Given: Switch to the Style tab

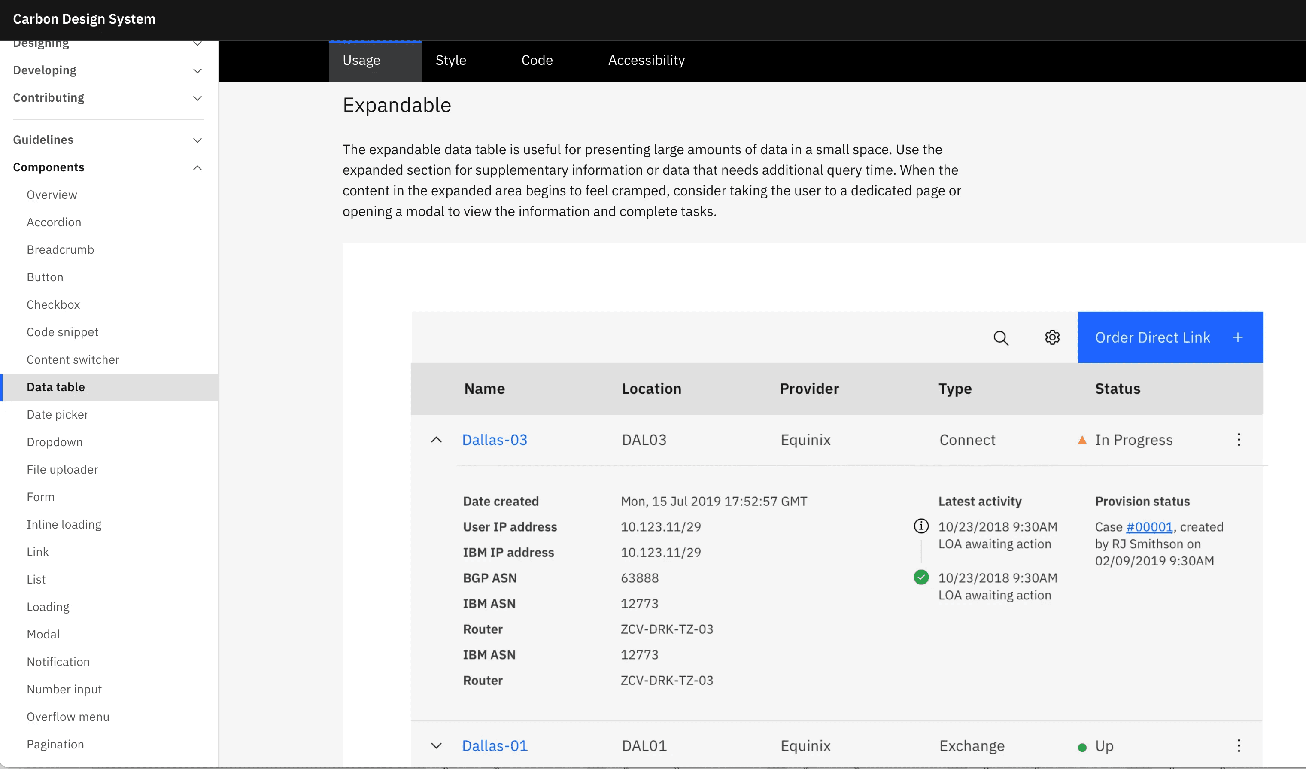Looking at the screenshot, I should [x=450, y=61].
